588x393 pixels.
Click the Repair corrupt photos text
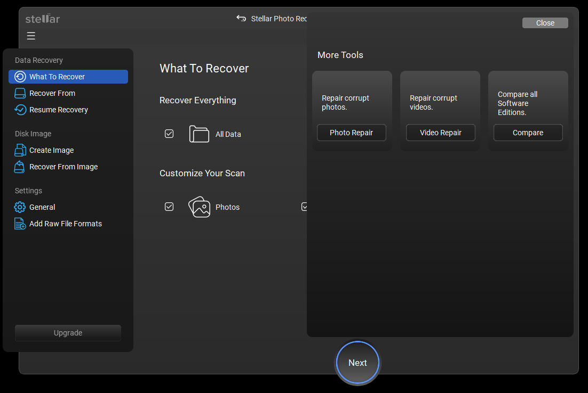(x=345, y=103)
